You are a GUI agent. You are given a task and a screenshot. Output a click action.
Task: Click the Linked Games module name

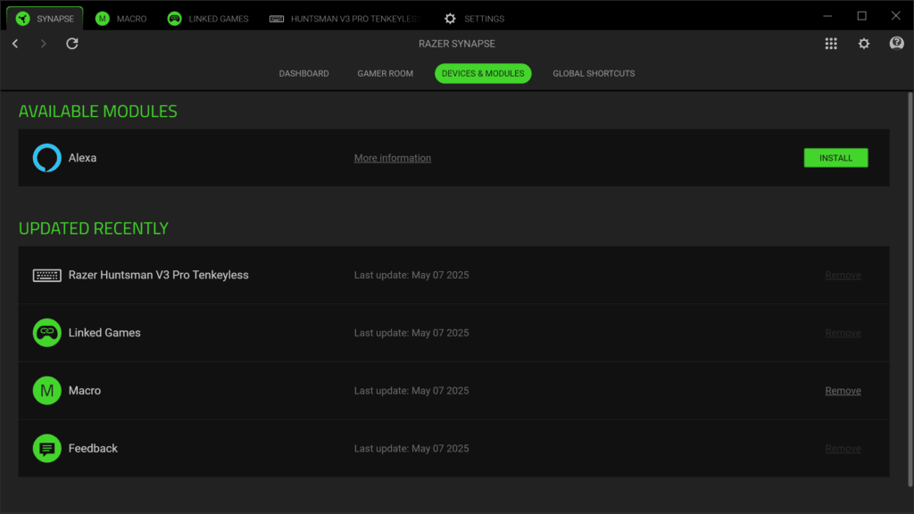pyautogui.click(x=105, y=333)
